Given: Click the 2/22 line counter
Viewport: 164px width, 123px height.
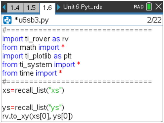Looking at the screenshot, I should click(154, 20).
